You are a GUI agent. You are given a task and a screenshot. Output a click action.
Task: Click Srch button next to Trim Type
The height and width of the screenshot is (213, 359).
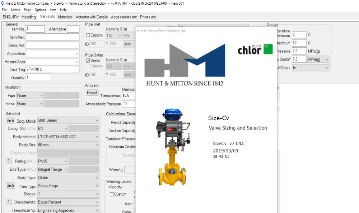pyautogui.click(x=10, y=185)
